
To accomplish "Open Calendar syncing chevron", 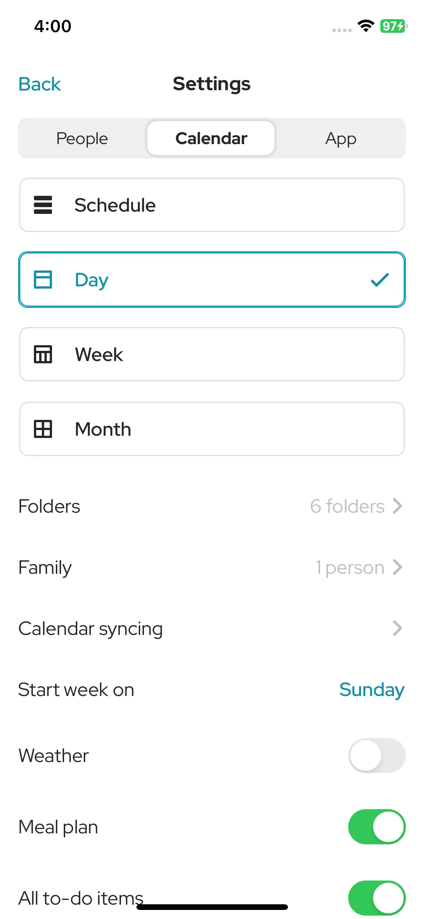I will pyautogui.click(x=398, y=628).
